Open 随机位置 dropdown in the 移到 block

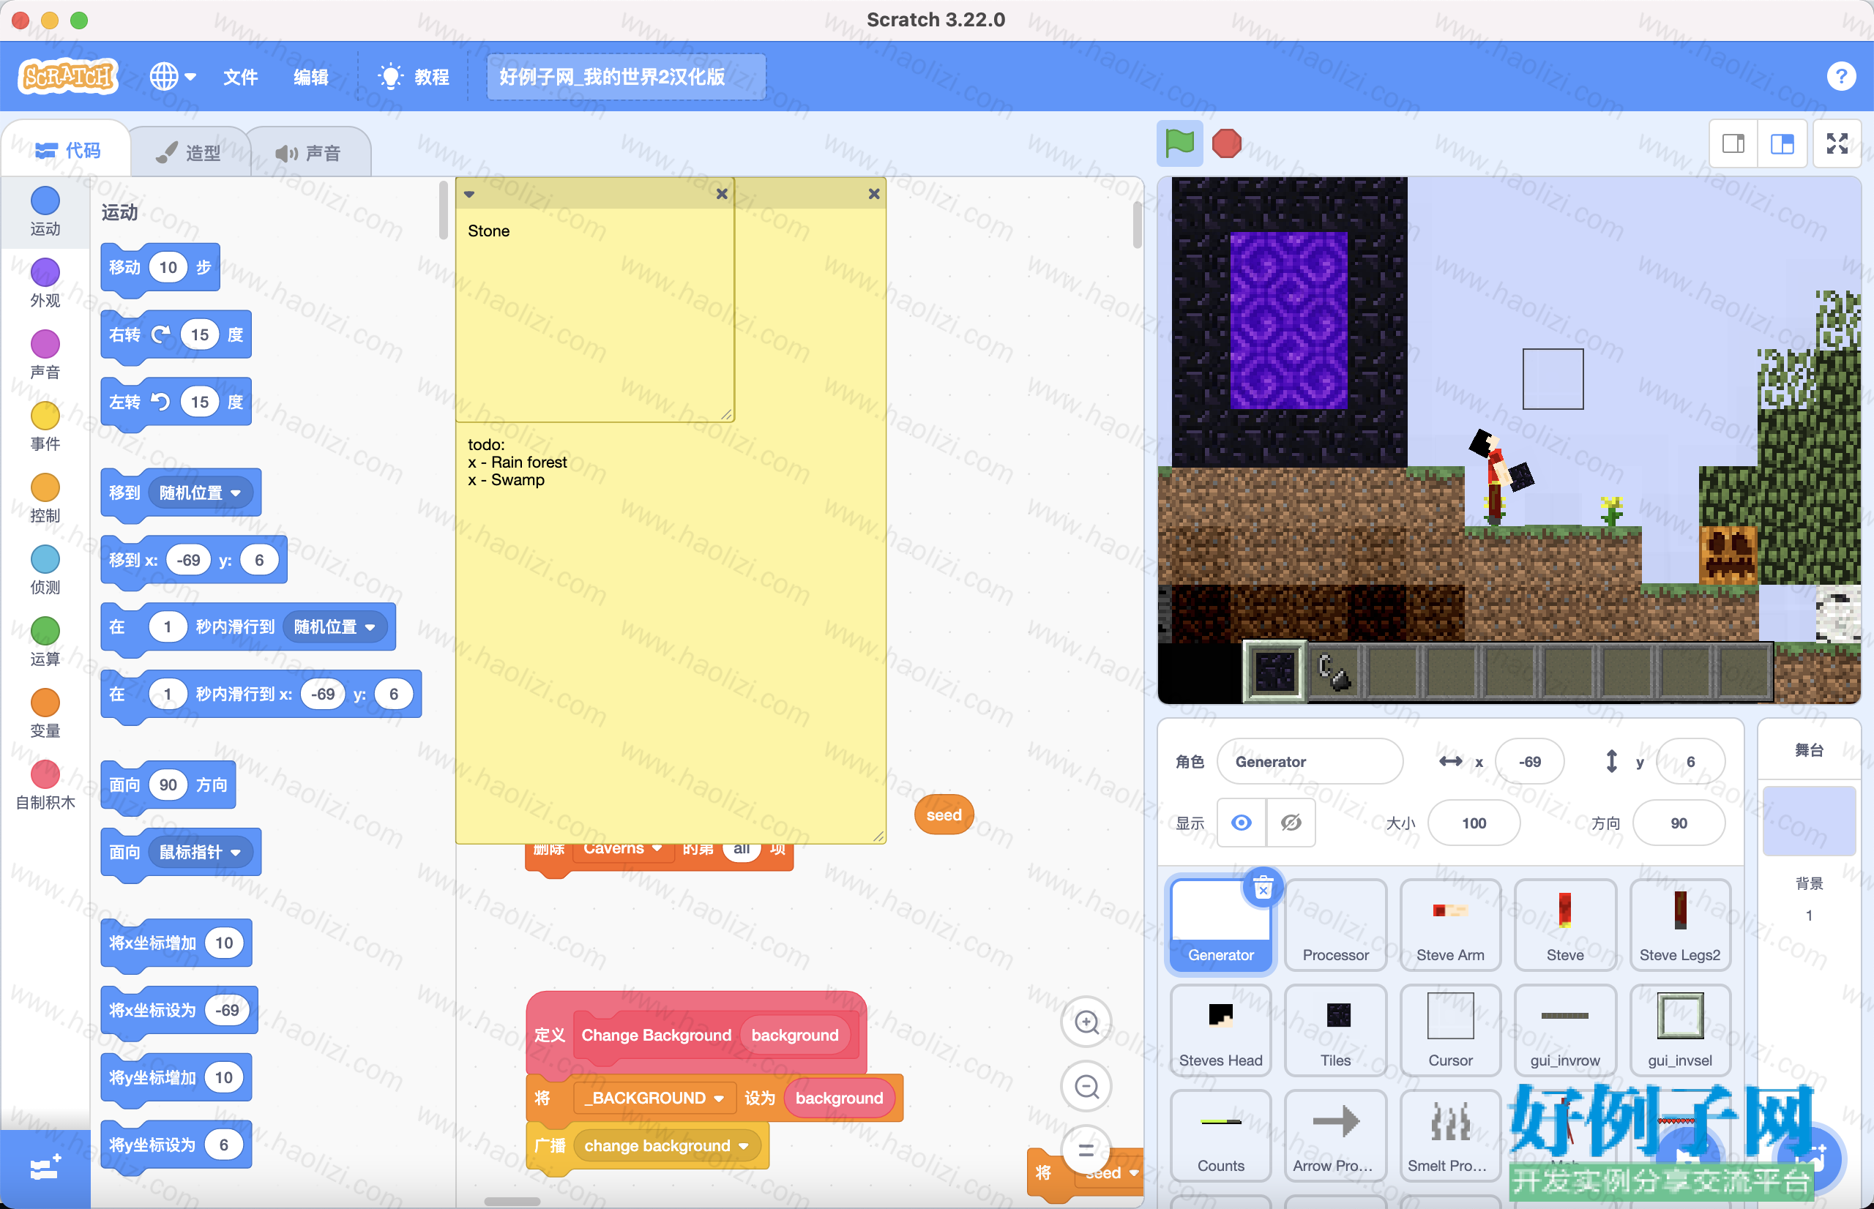click(x=200, y=493)
